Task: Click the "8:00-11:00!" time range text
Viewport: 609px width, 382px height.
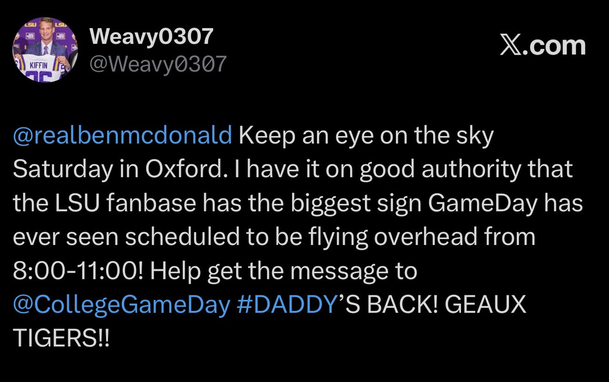Action: point(78,271)
